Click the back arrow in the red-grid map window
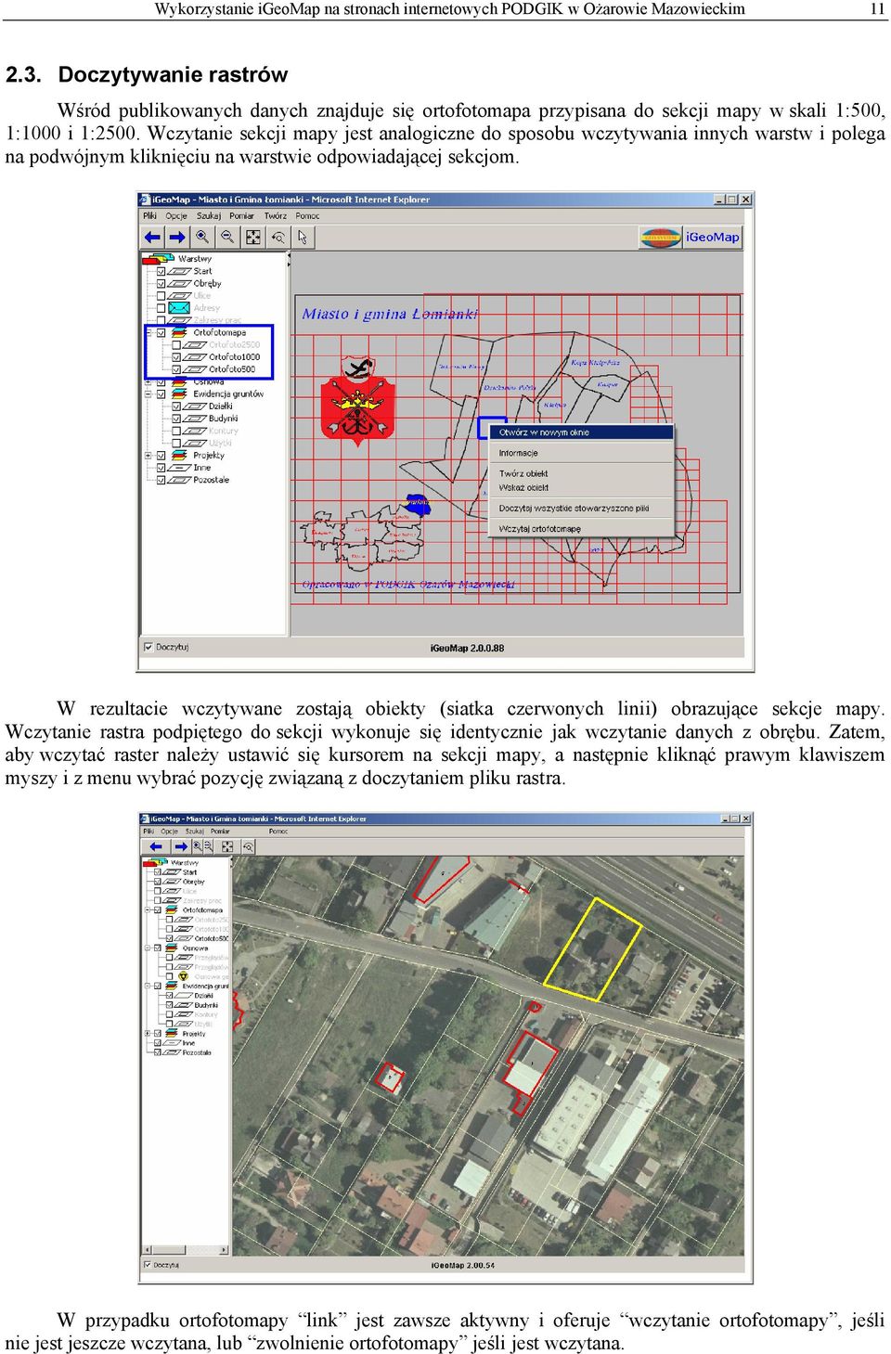The height and width of the screenshot is (1354, 891). (152, 238)
